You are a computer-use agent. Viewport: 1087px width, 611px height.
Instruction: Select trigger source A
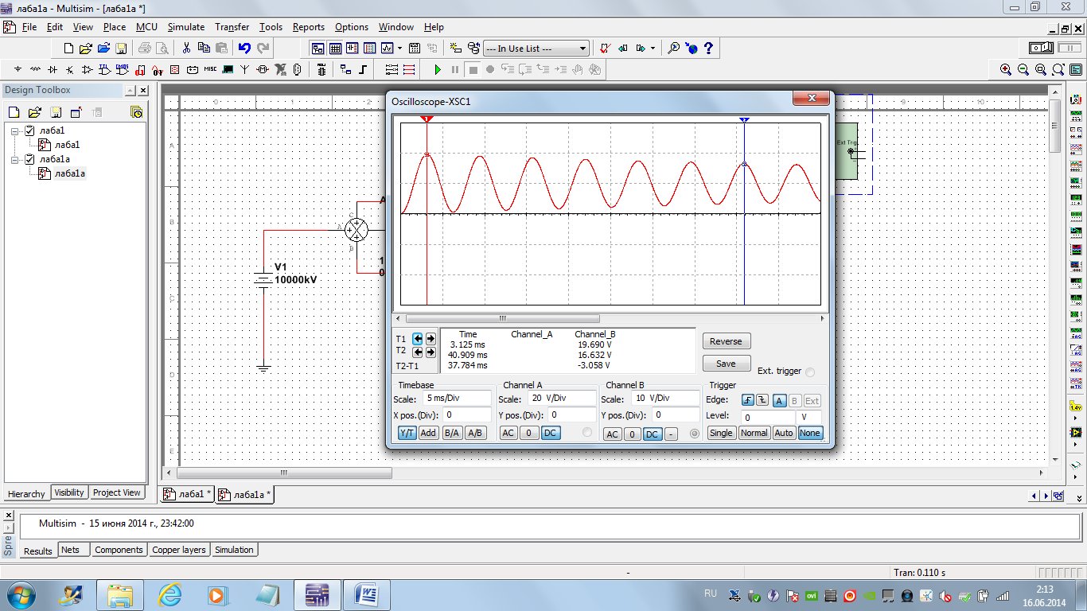pos(780,400)
